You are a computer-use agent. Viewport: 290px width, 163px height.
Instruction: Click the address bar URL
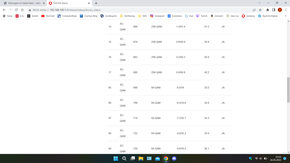tap(75, 10)
